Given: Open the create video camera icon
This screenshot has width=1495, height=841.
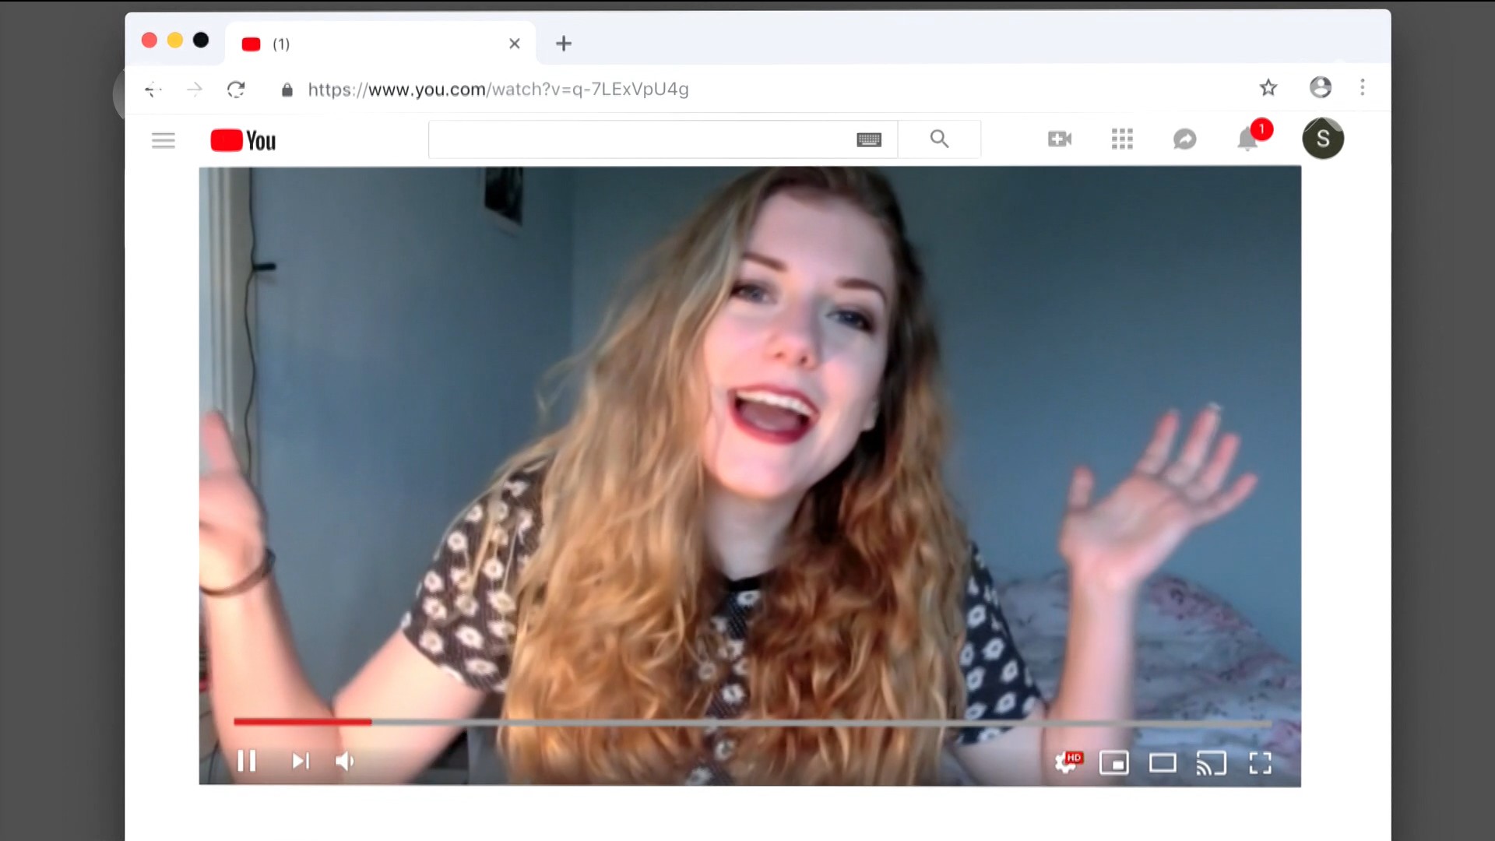Looking at the screenshot, I should click(x=1059, y=139).
